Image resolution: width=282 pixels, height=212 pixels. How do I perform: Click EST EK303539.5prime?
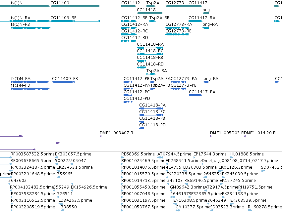click(x=249, y=200)
